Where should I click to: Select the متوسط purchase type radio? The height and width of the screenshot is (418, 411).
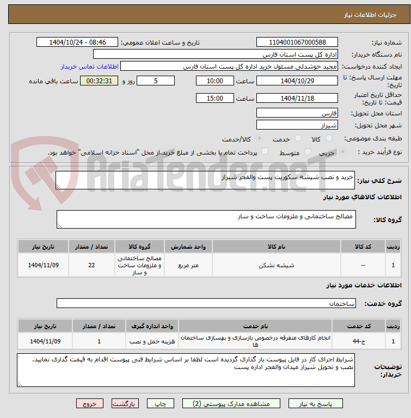[308, 152]
